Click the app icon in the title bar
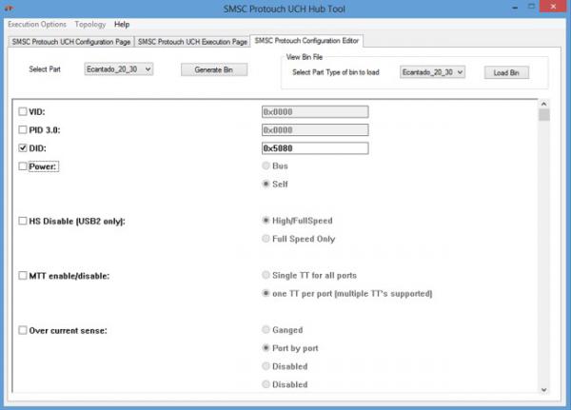571x410 pixels. 9,8
